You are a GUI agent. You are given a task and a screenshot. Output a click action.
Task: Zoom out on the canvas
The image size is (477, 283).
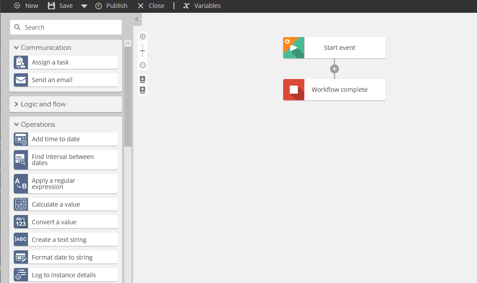142,65
